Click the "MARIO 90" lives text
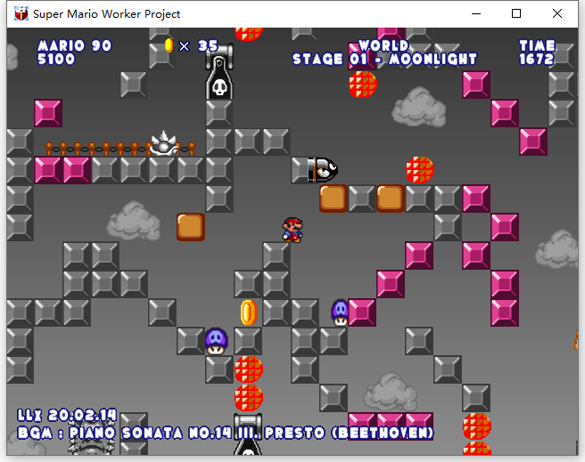 click(74, 45)
